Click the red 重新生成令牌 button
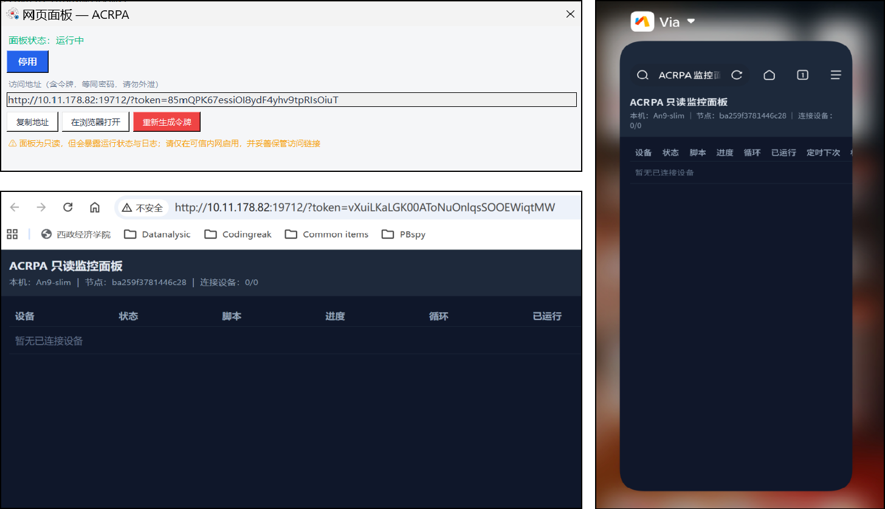This screenshot has height=509, width=885. (167, 122)
